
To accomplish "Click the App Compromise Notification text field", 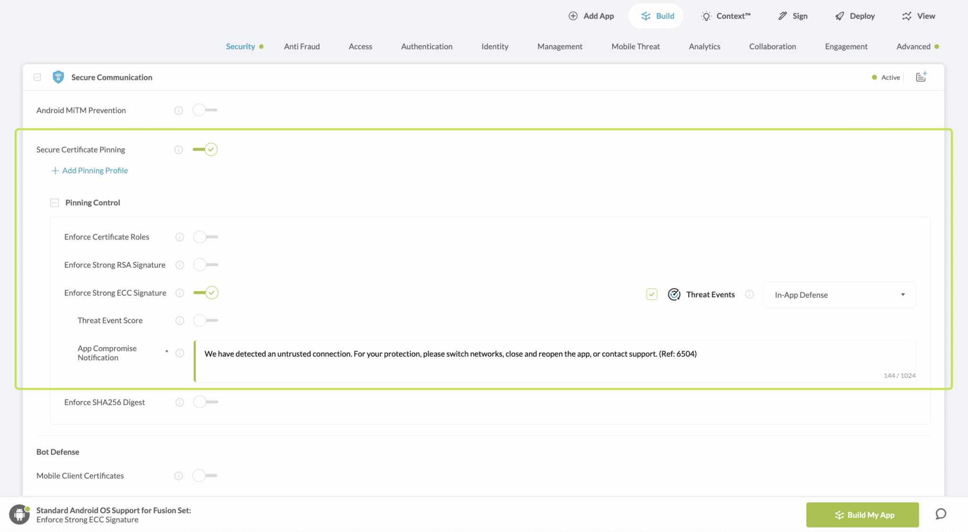I will [554, 360].
